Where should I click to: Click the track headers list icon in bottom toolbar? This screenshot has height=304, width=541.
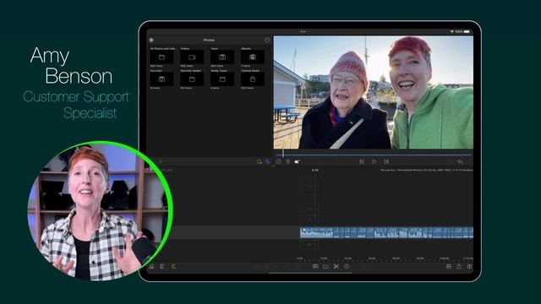point(162,267)
